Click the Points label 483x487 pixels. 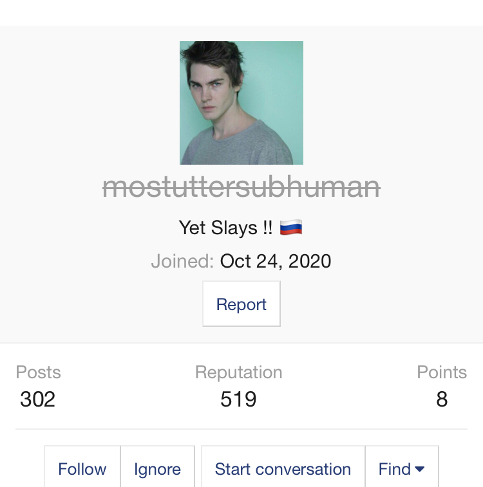(x=442, y=372)
